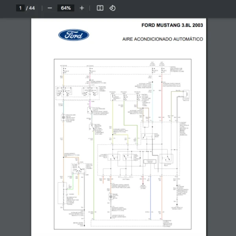The height and width of the screenshot is (236, 236).
Task: Select the current page number field
Action: pyautogui.click(x=20, y=8)
